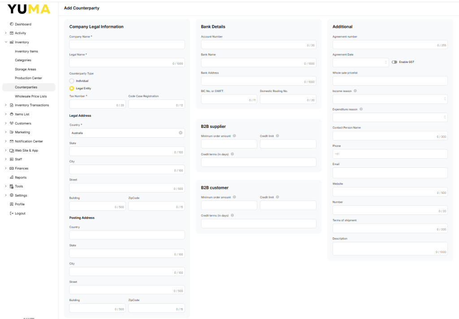Toggle the Enable GST switch
This screenshot has height=319, width=459.
click(x=394, y=62)
